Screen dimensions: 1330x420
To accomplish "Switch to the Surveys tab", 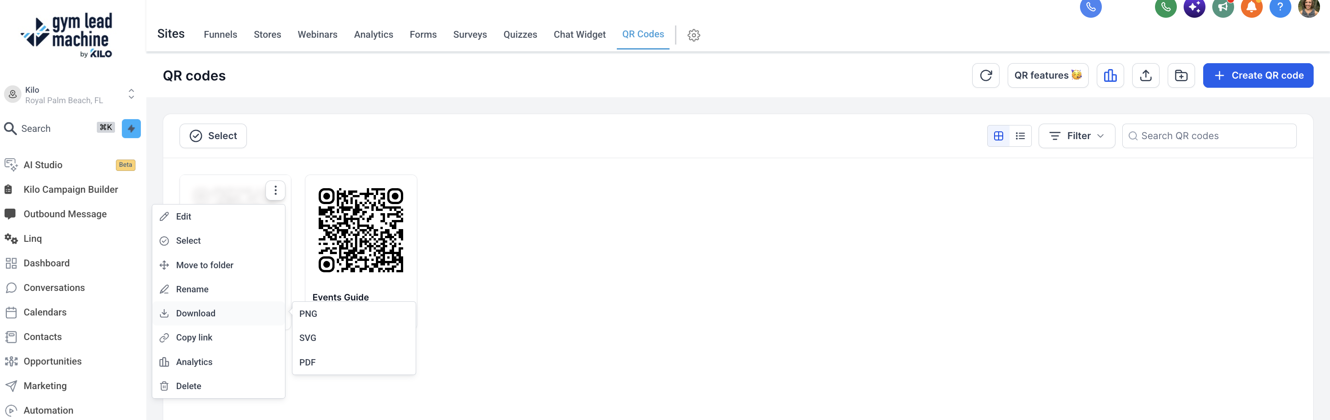I will [470, 35].
